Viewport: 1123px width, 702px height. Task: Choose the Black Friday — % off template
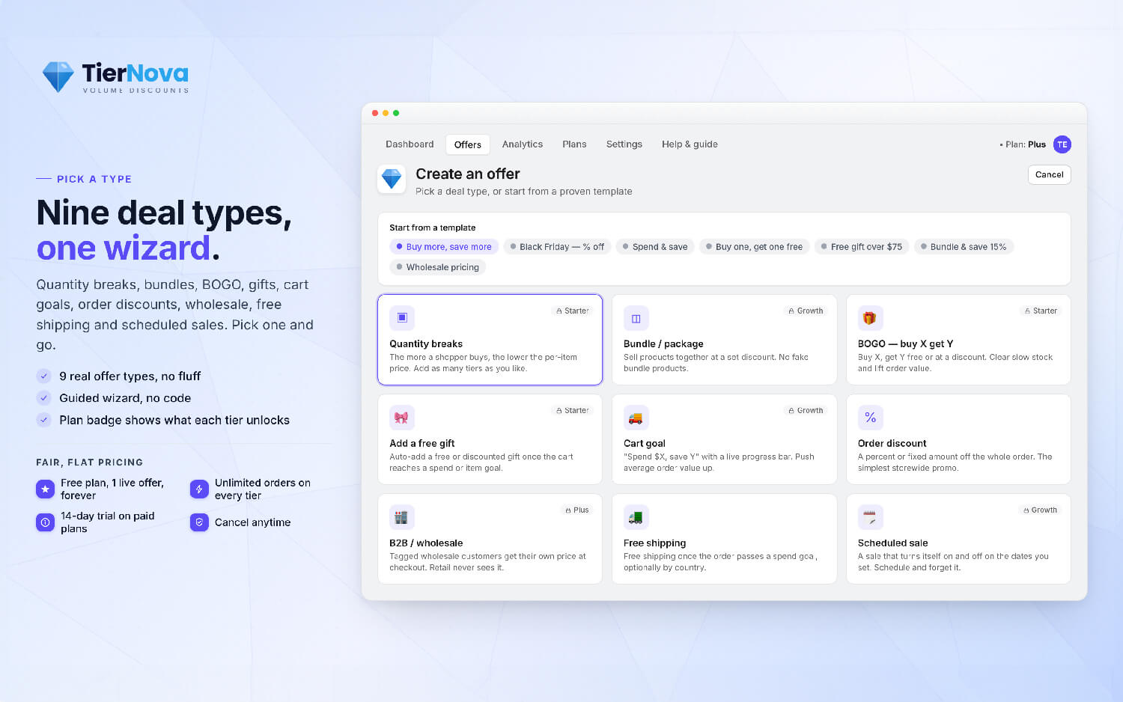point(557,247)
